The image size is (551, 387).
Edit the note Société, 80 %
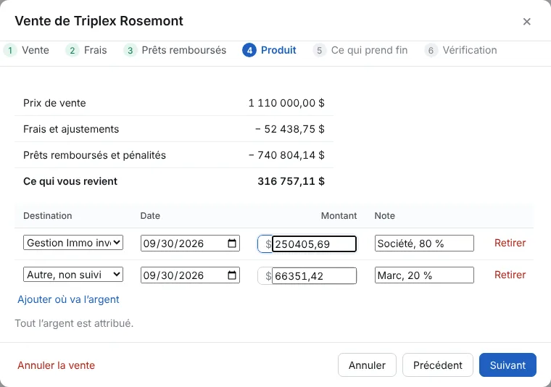coord(424,244)
